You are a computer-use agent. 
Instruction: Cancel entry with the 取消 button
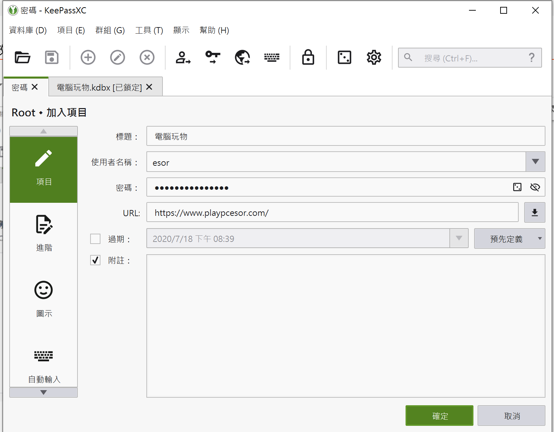pos(511,416)
